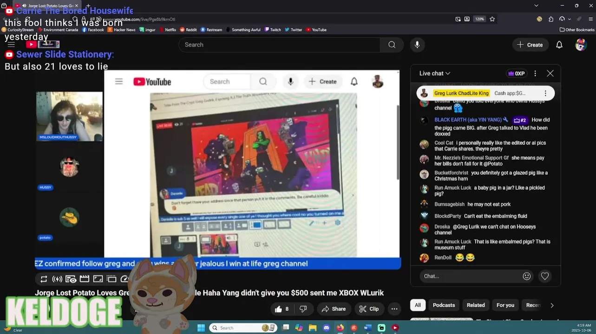Like the video with thumbs up

click(282, 309)
